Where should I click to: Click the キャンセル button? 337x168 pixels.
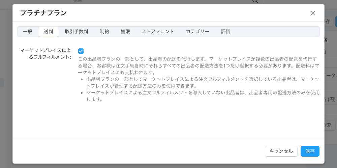[281, 151]
